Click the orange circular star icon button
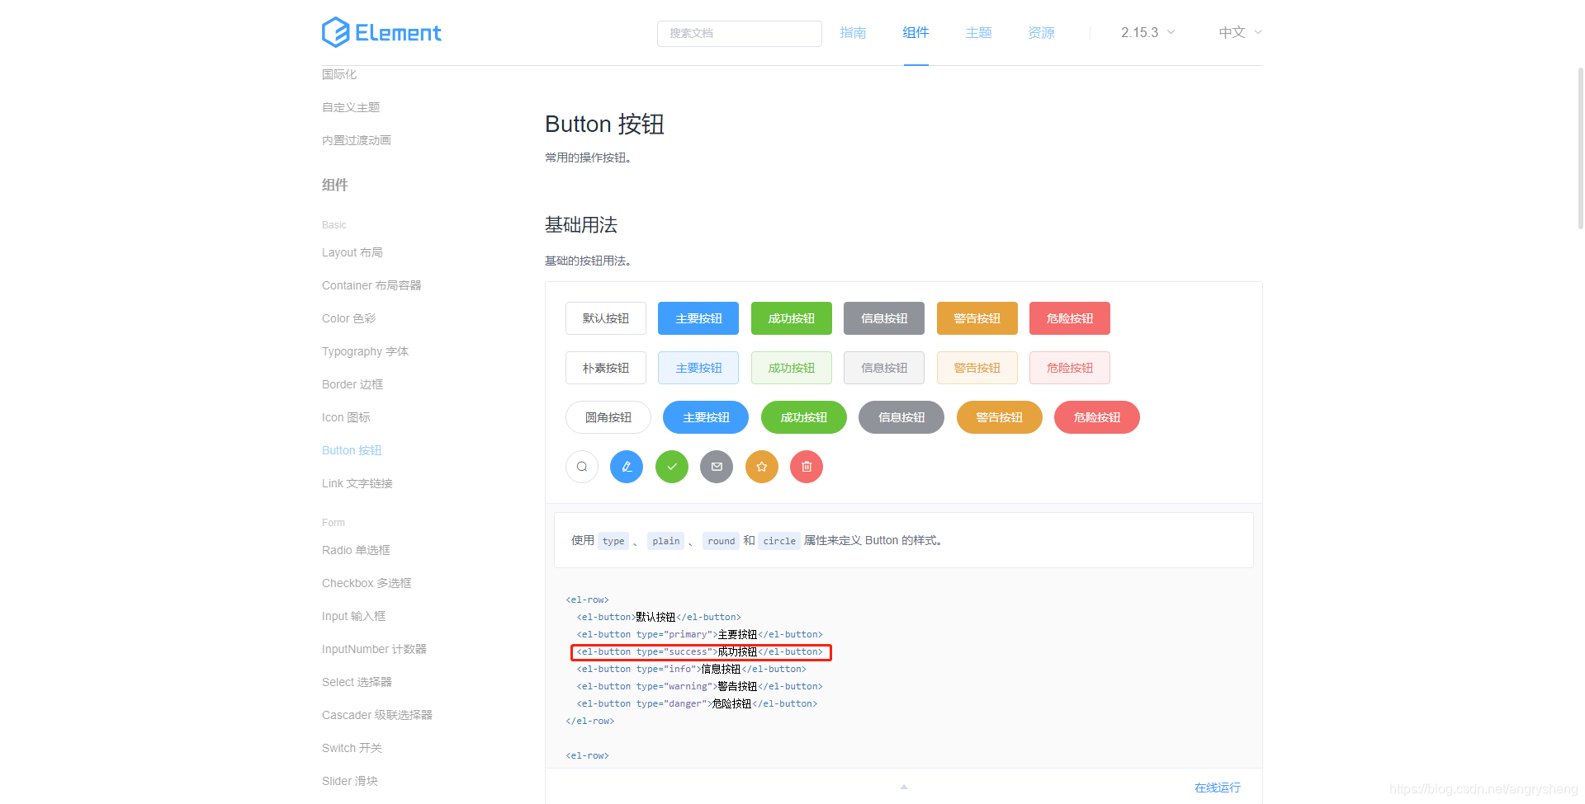The height and width of the screenshot is (804, 1585). coord(762,467)
